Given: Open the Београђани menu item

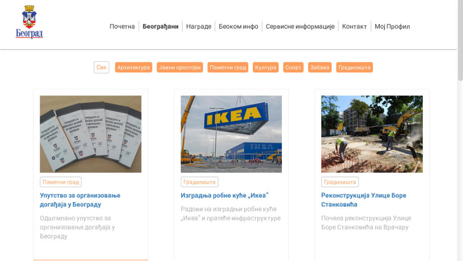Looking at the screenshot, I should coord(161,27).
